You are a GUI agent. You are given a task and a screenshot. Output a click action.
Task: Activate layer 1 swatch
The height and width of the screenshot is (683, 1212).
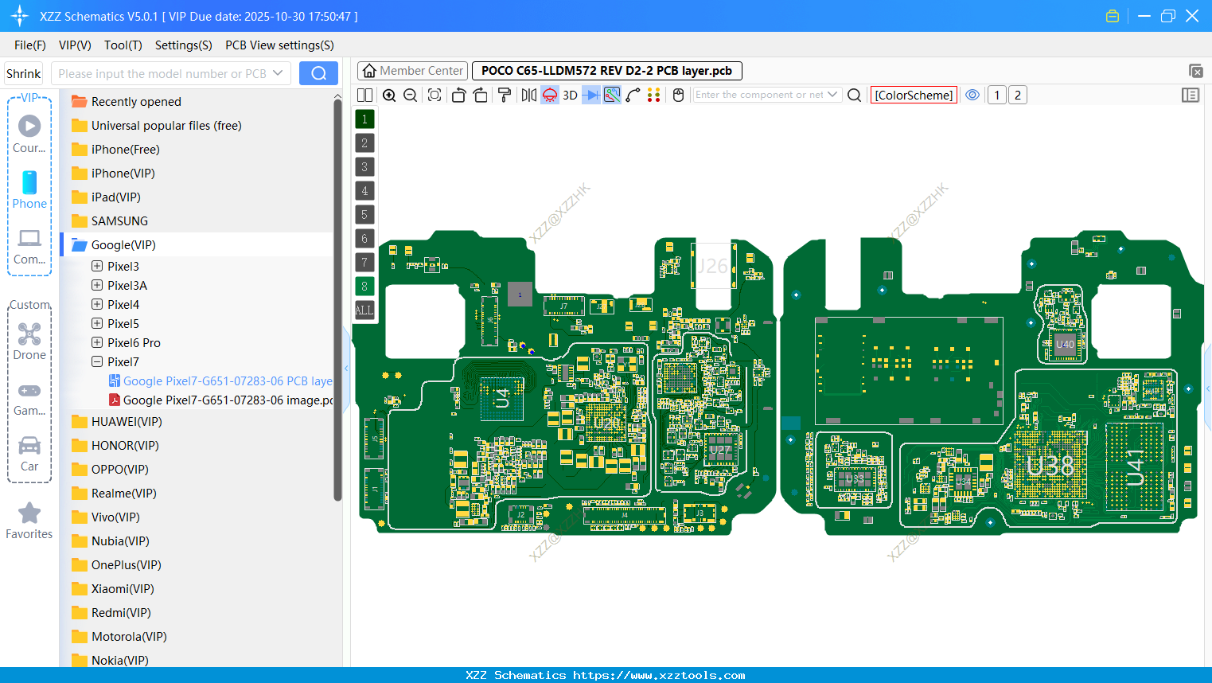(x=364, y=119)
